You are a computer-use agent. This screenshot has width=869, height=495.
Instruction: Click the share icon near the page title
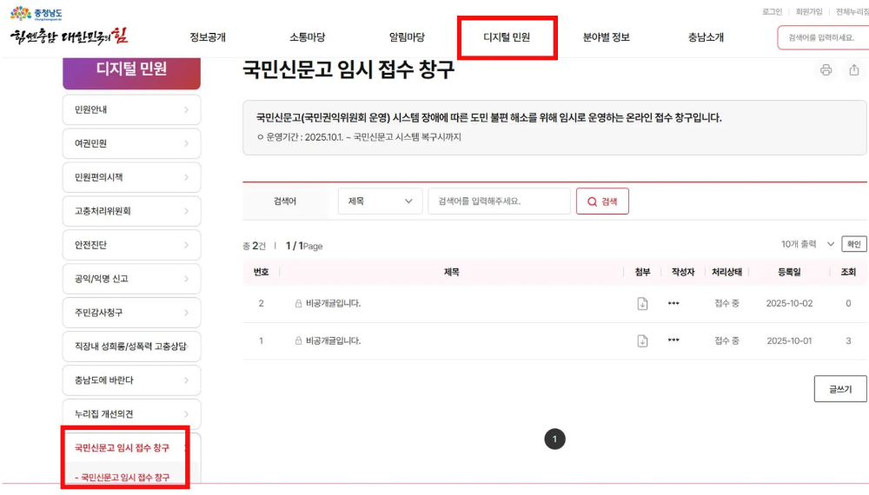(x=853, y=70)
